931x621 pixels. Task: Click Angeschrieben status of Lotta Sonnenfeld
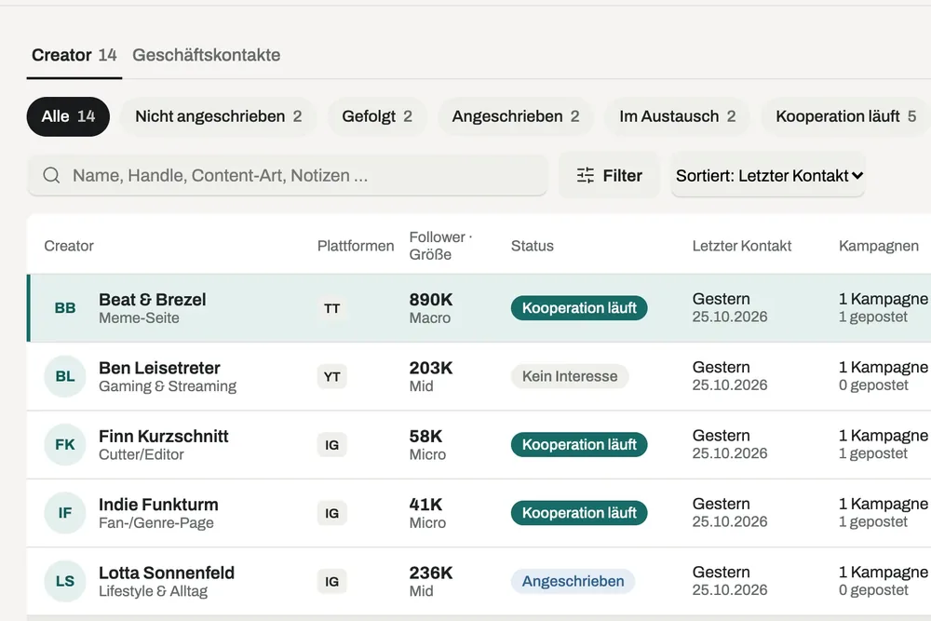573,581
